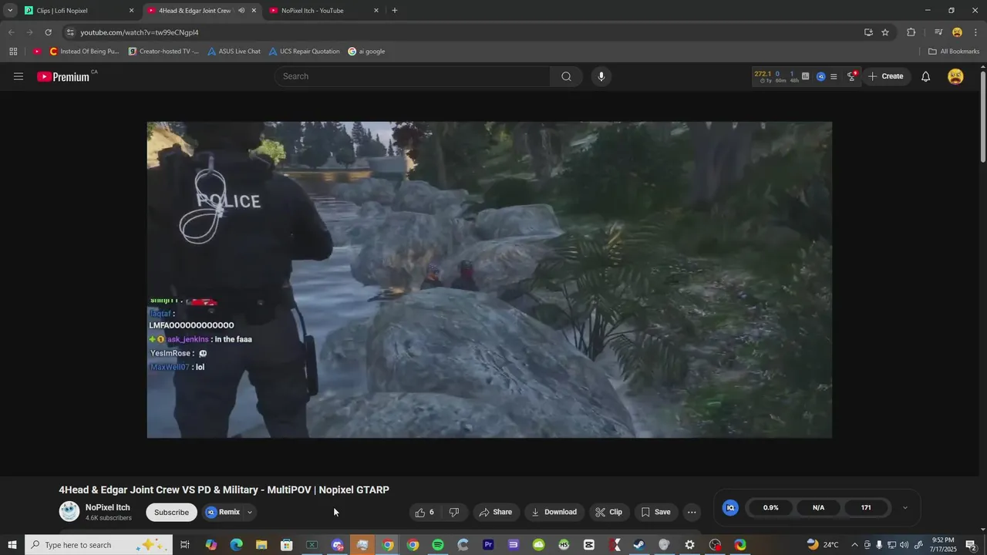Open more actions three-dot menu
The image size is (987, 555).
point(692,512)
